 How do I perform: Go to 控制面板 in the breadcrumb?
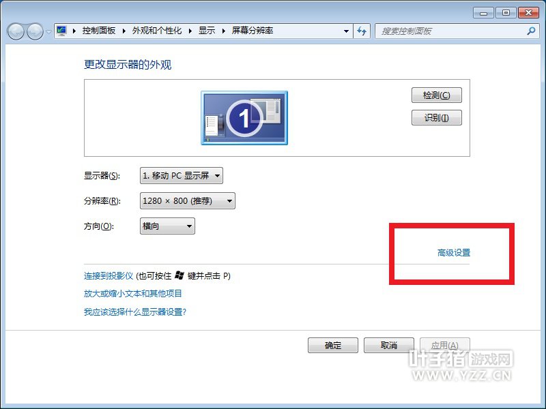coord(98,31)
